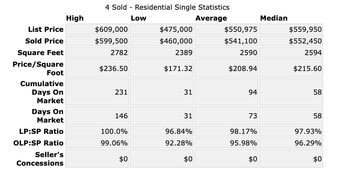Select the Average Price/Square Foot value $208.94
The height and width of the screenshot is (173, 341).
click(243, 69)
